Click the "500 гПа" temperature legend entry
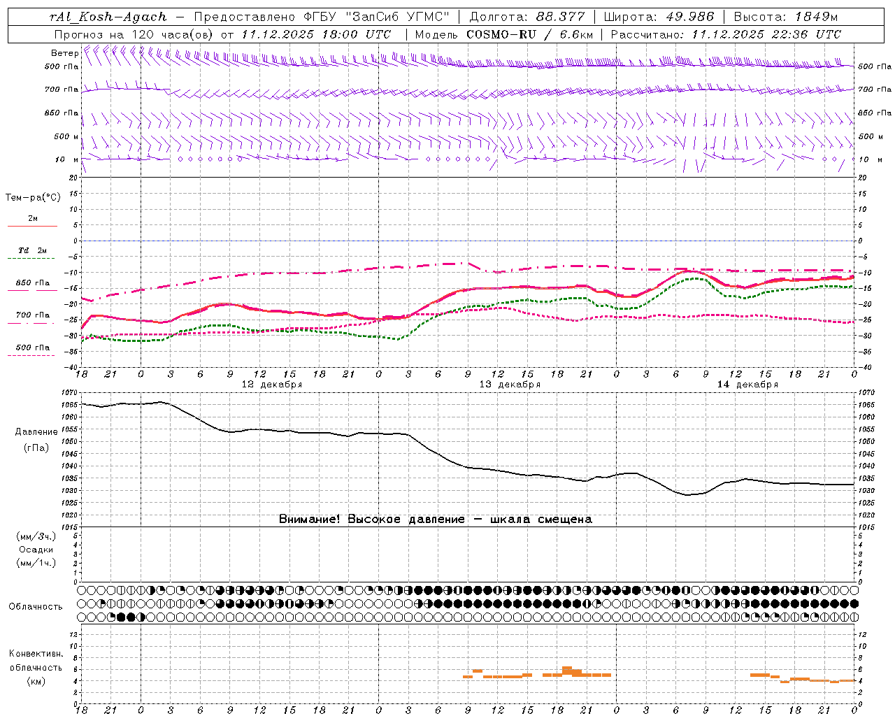895x716 pixels. 33,348
